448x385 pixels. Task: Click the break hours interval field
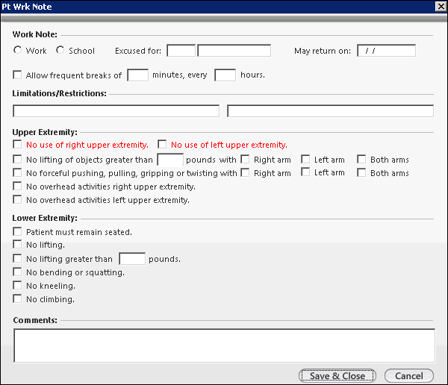pyautogui.click(x=225, y=75)
